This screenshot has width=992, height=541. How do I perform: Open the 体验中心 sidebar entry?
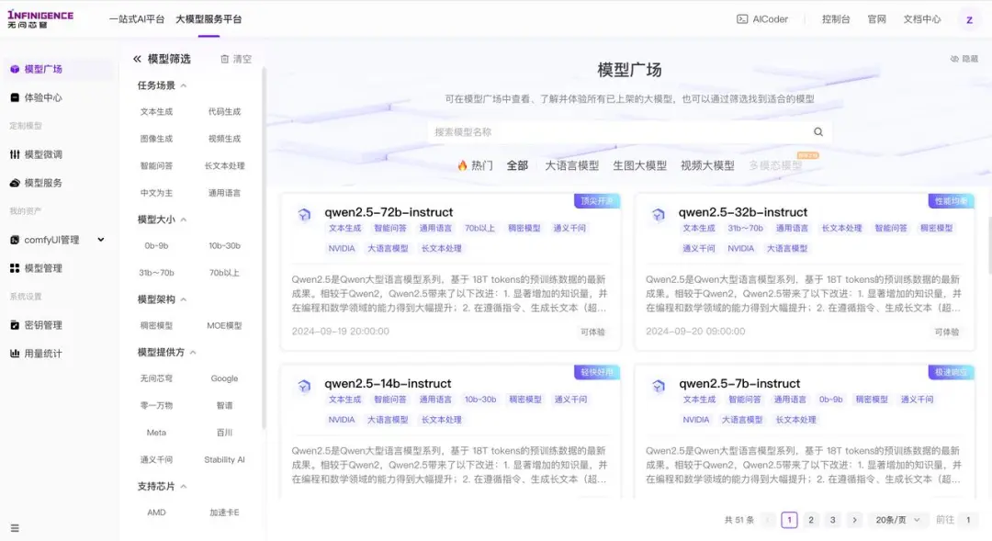(46, 97)
